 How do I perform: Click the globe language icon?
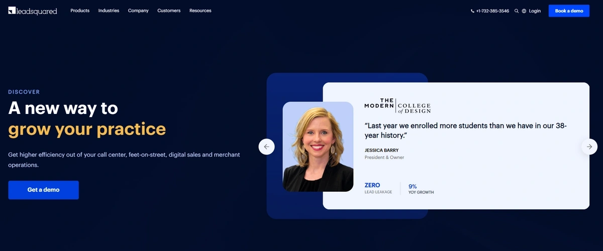[524, 11]
